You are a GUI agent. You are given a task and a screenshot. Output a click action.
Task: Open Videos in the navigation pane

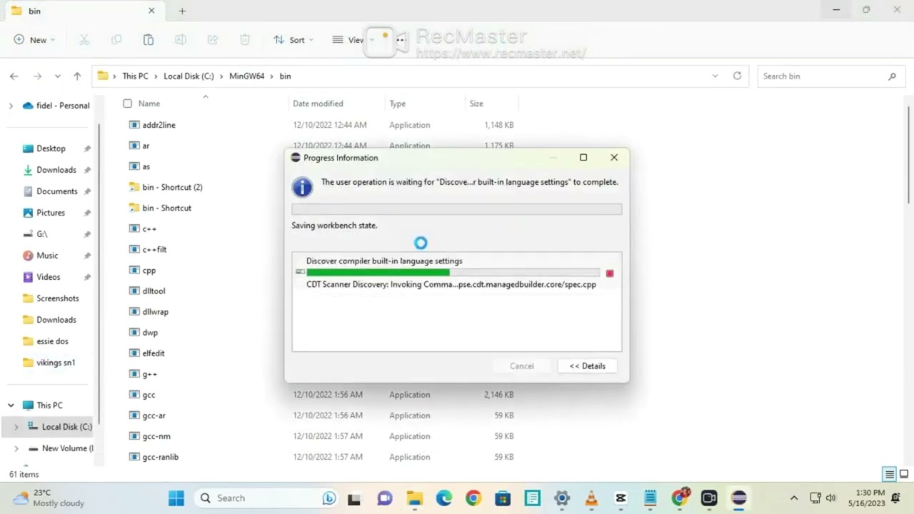(49, 277)
